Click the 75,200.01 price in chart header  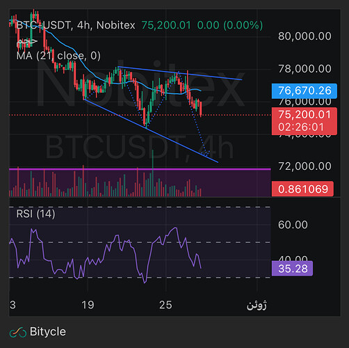pos(166,25)
